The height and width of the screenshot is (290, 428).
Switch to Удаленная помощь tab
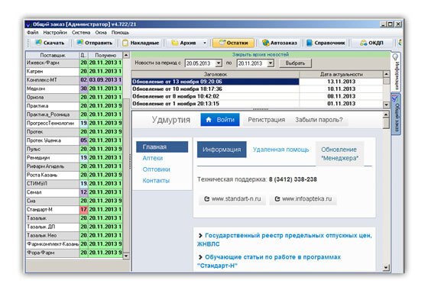point(281,150)
